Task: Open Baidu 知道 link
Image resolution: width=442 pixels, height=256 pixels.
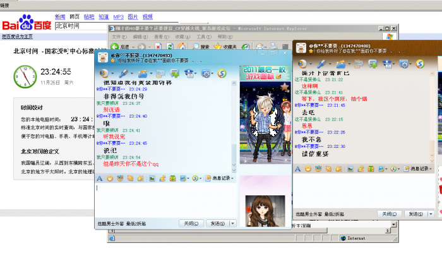Action: [x=104, y=17]
